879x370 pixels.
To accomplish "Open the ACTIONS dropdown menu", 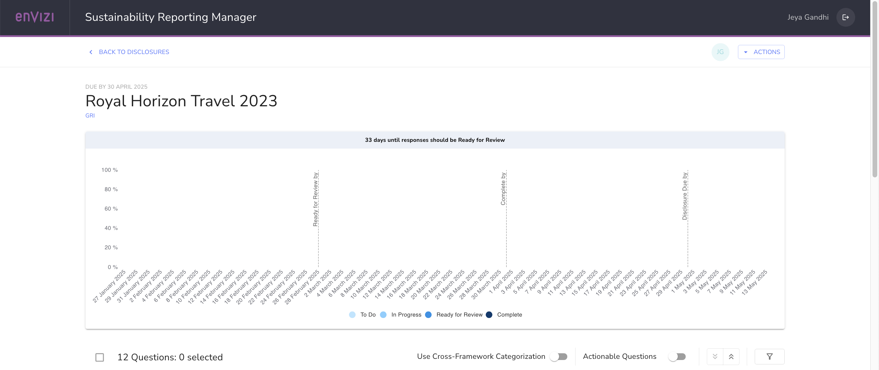I will pos(761,52).
